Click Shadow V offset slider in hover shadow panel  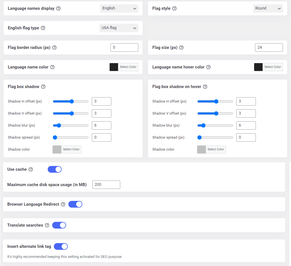click(215, 113)
